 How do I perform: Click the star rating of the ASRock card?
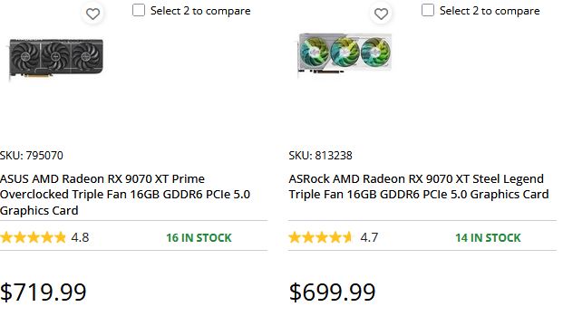pyautogui.click(x=320, y=237)
